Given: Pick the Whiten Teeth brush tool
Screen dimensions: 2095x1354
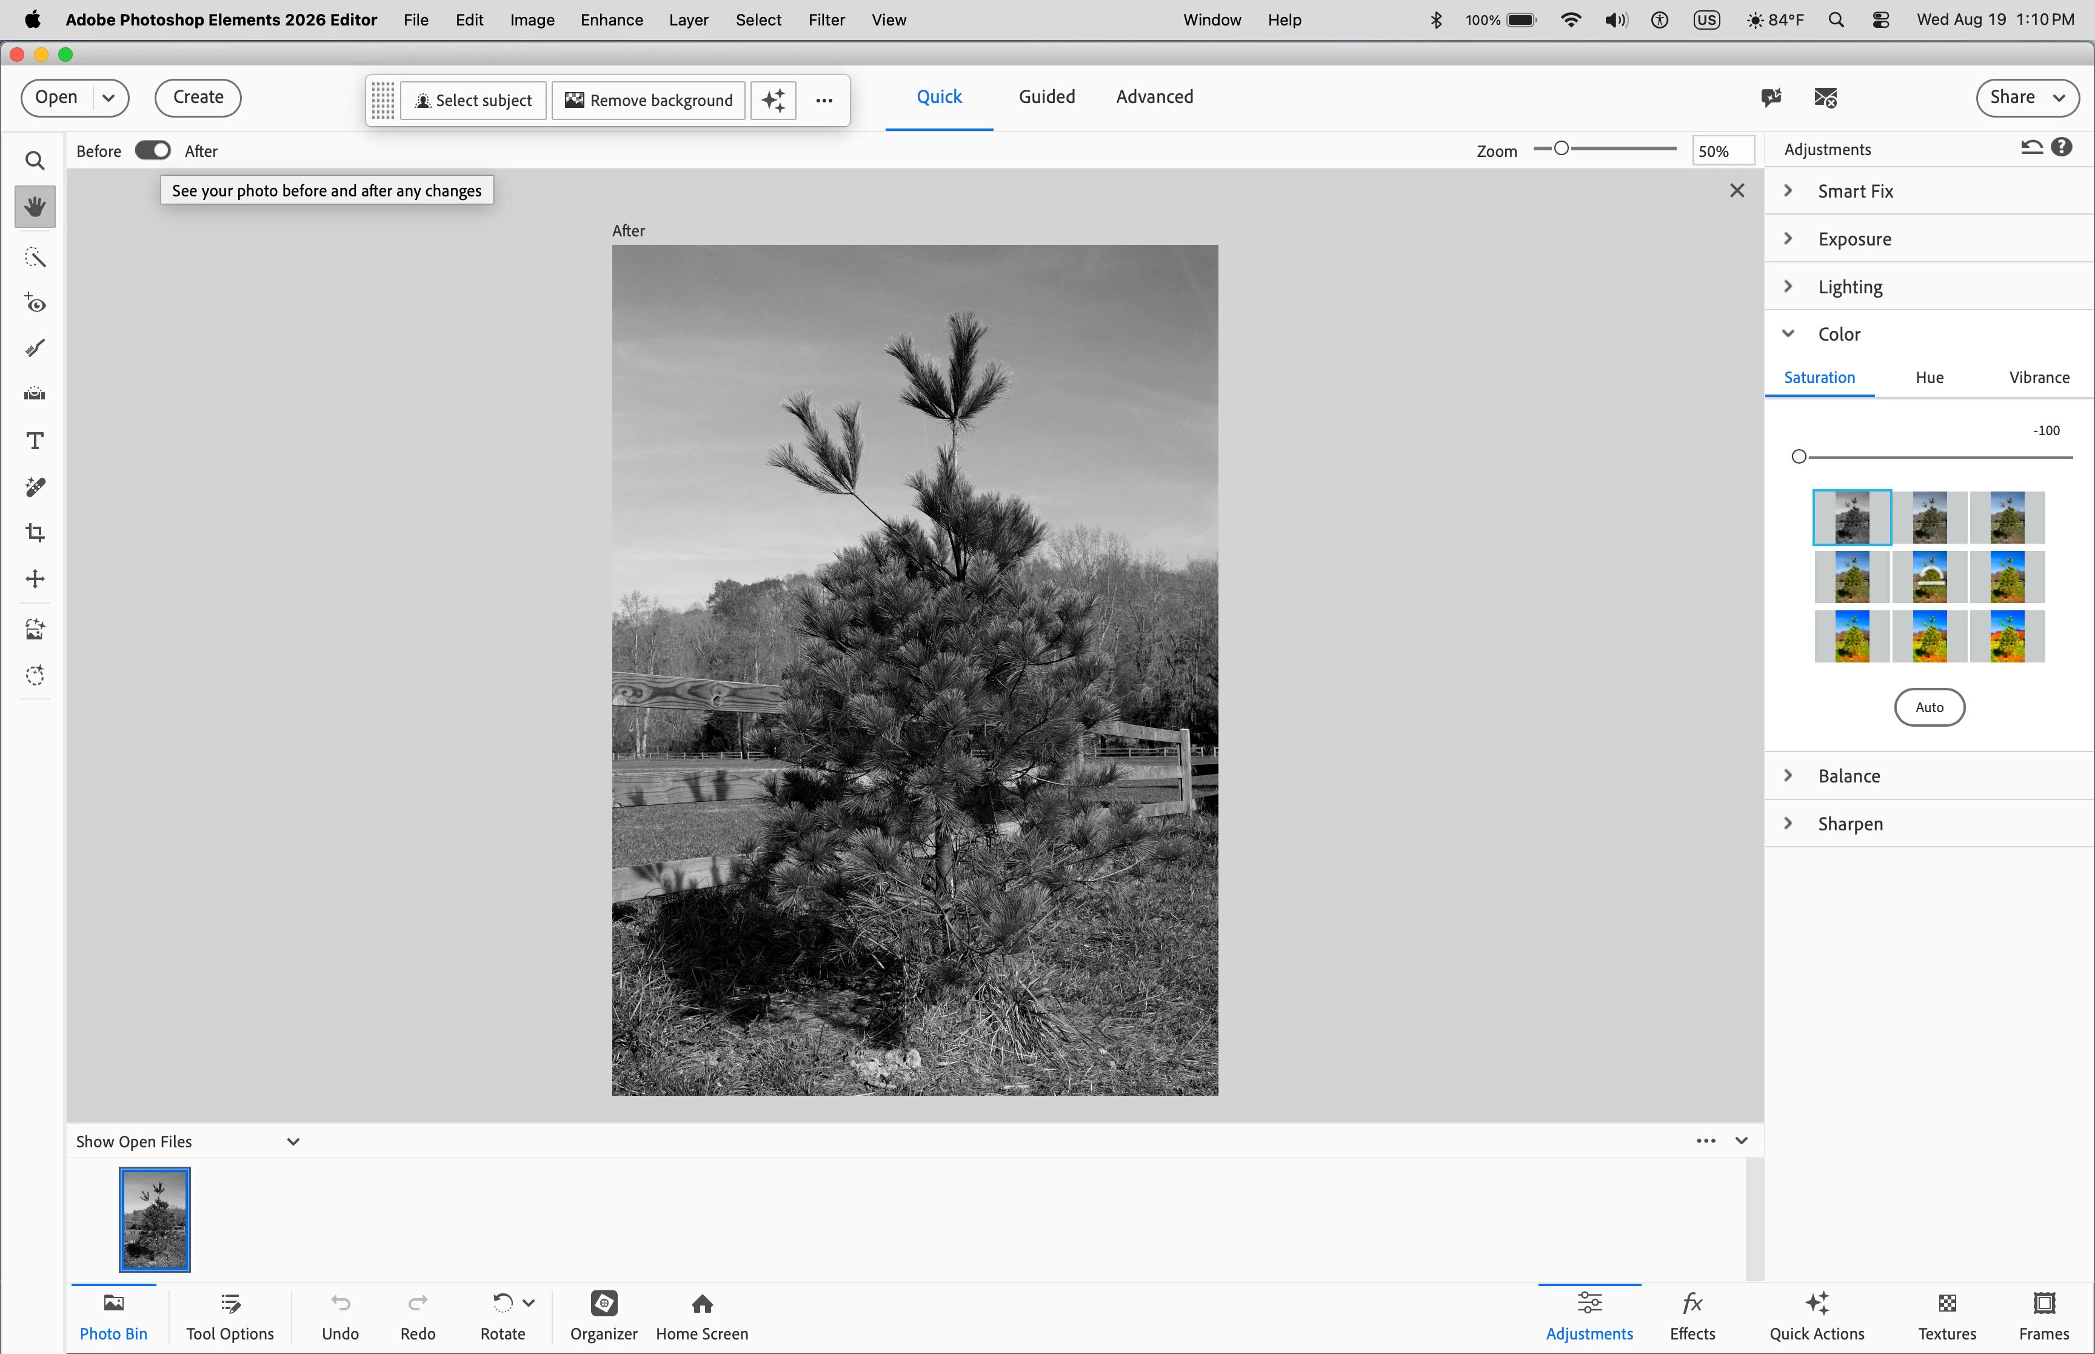Looking at the screenshot, I should point(35,349).
